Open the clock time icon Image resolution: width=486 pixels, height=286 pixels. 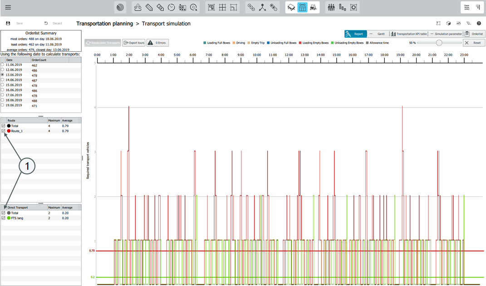(172, 7)
